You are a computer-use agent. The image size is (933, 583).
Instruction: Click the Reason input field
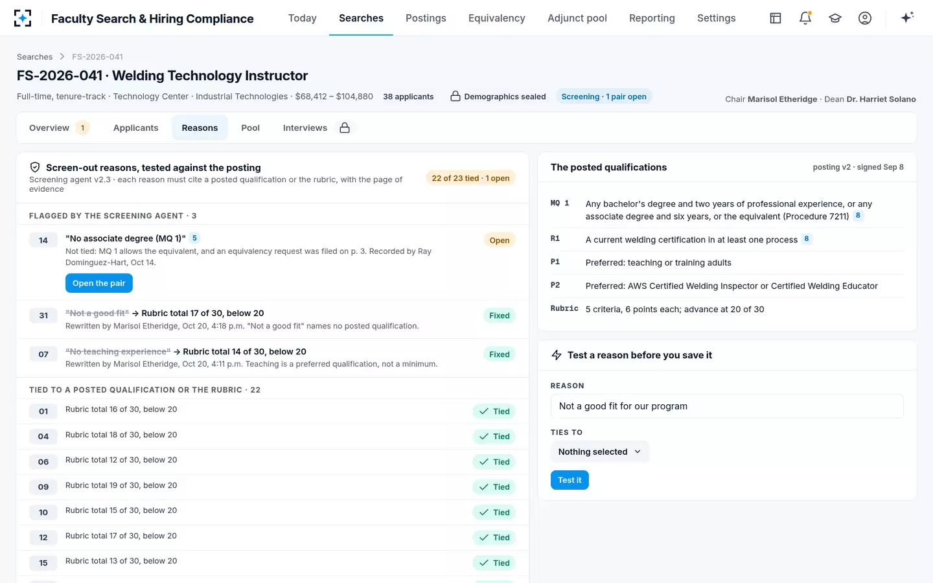tap(727, 406)
